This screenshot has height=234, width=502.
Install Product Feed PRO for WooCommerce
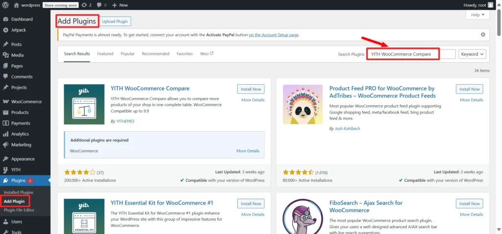pos(469,89)
